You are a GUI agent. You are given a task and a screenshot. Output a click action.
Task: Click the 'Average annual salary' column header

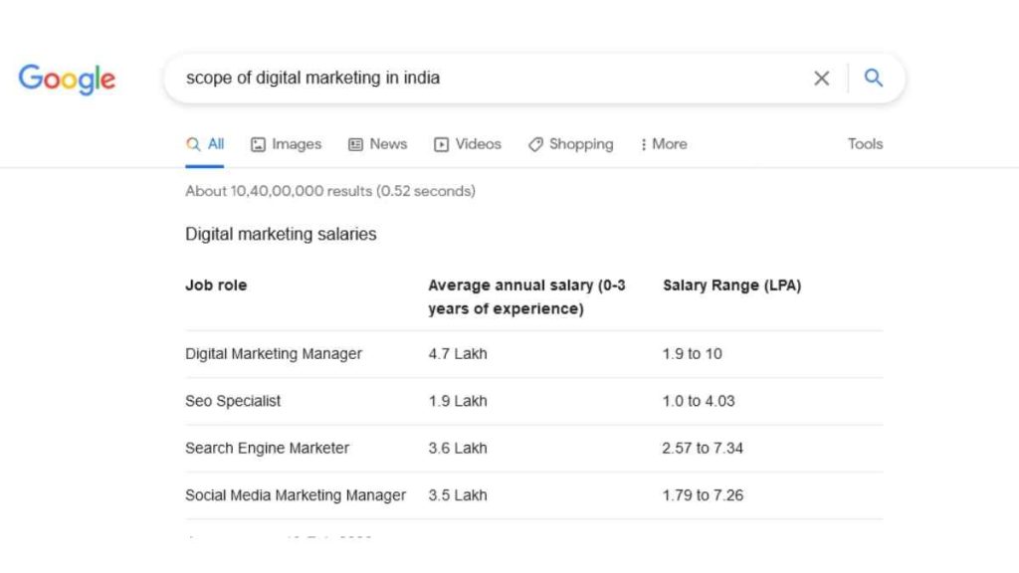click(x=527, y=296)
